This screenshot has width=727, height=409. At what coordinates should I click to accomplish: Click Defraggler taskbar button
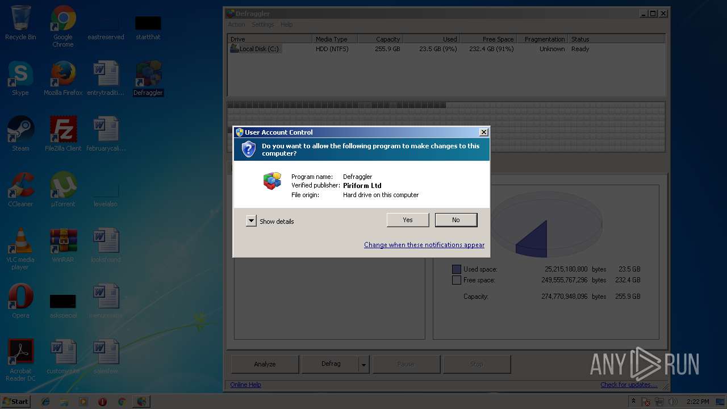[141, 402]
